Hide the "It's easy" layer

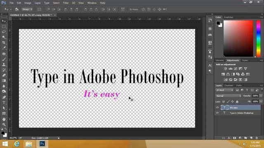[217, 107]
